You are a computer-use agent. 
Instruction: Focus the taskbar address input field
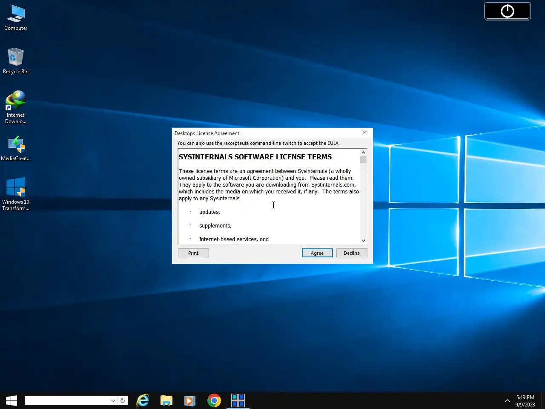coord(67,400)
